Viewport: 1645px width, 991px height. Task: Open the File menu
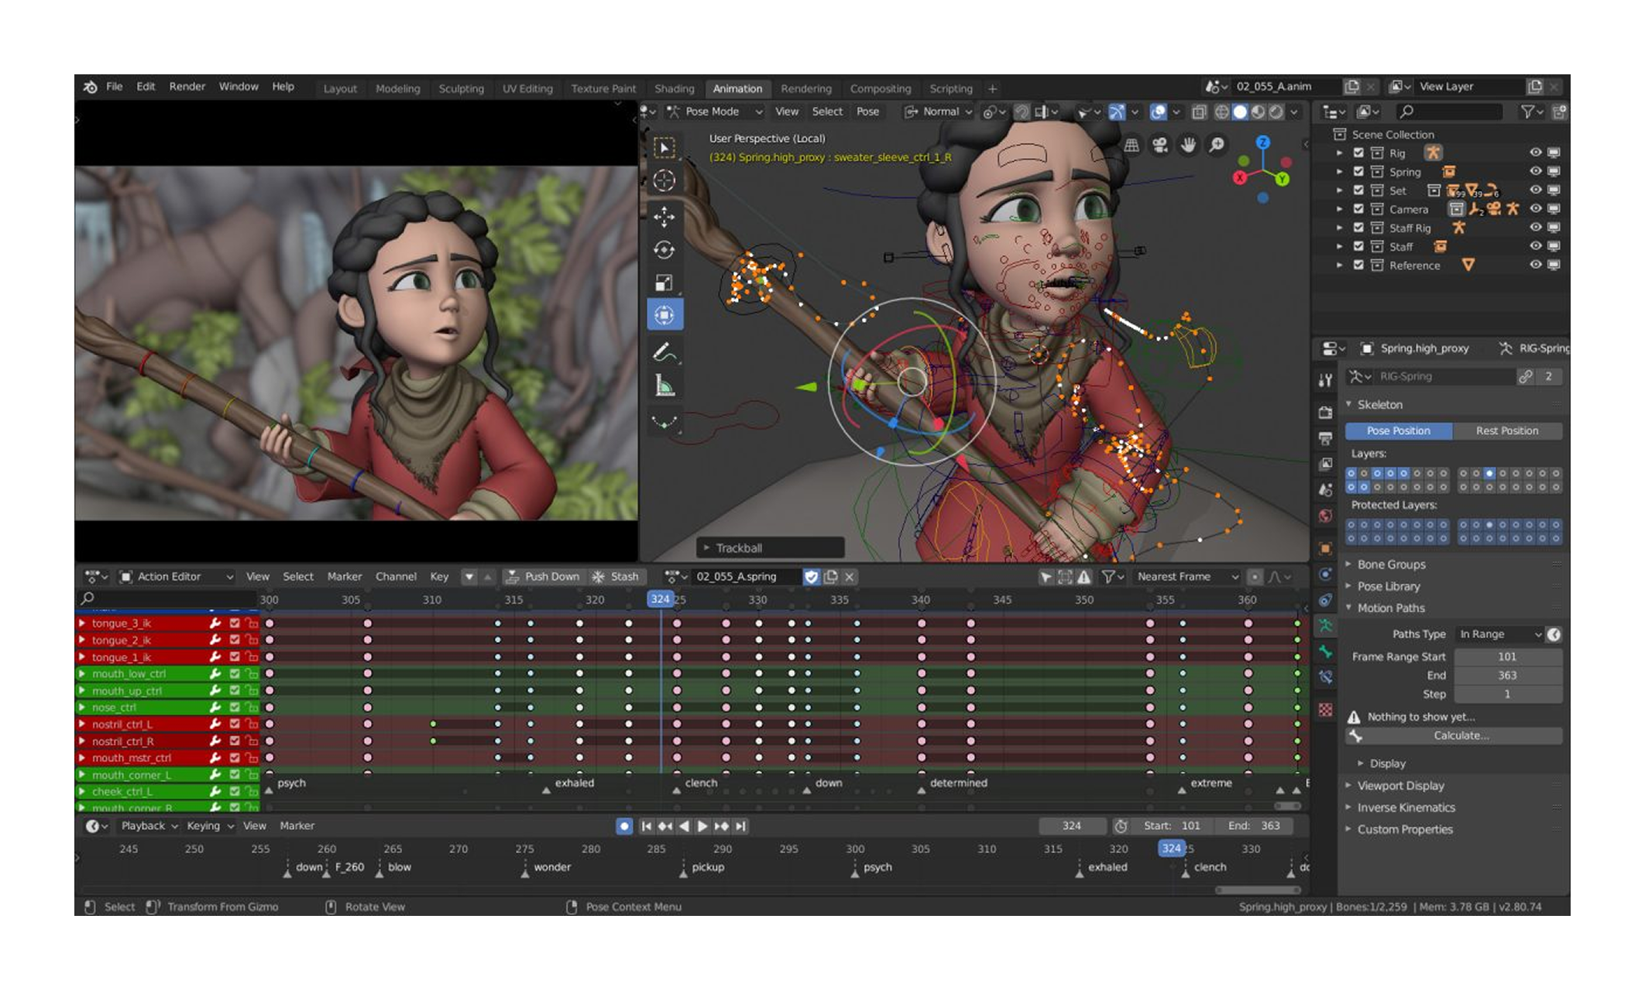(115, 87)
